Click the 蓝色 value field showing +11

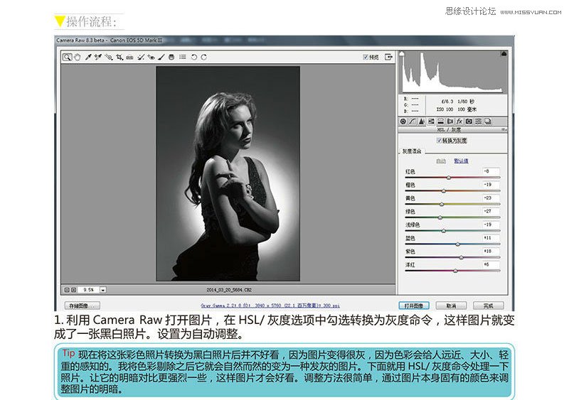(491, 238)
